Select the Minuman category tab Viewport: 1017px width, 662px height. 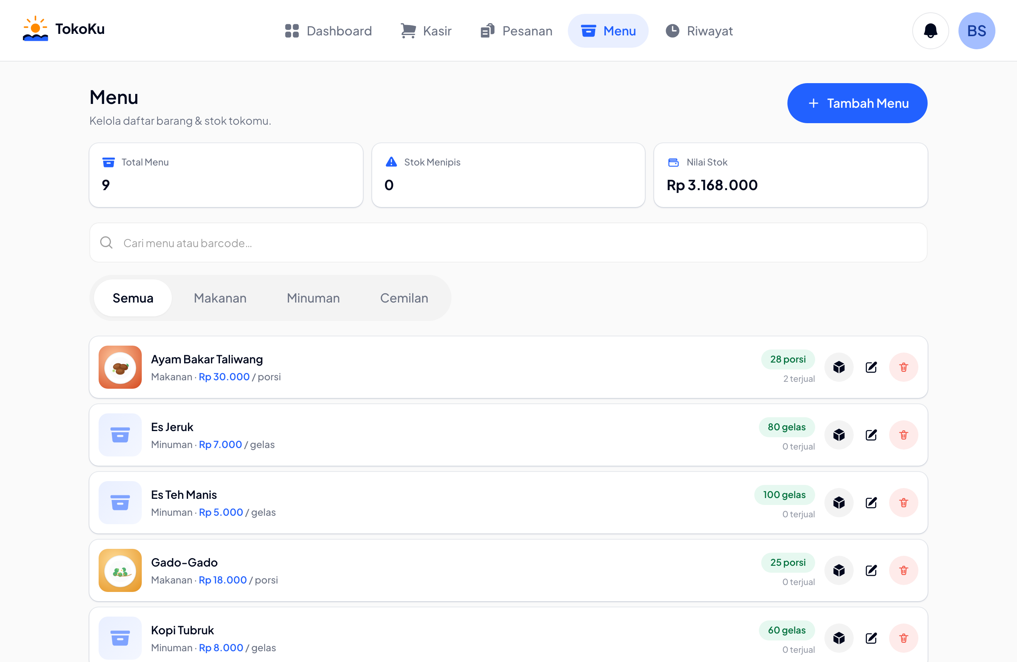coord(313,298)
